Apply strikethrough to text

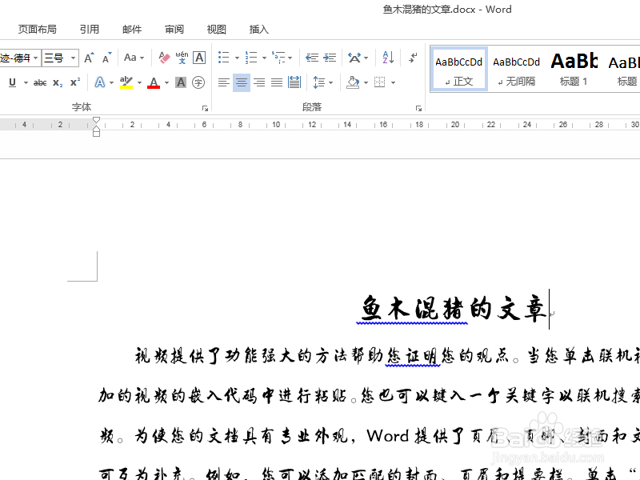[x=40, y=82]
